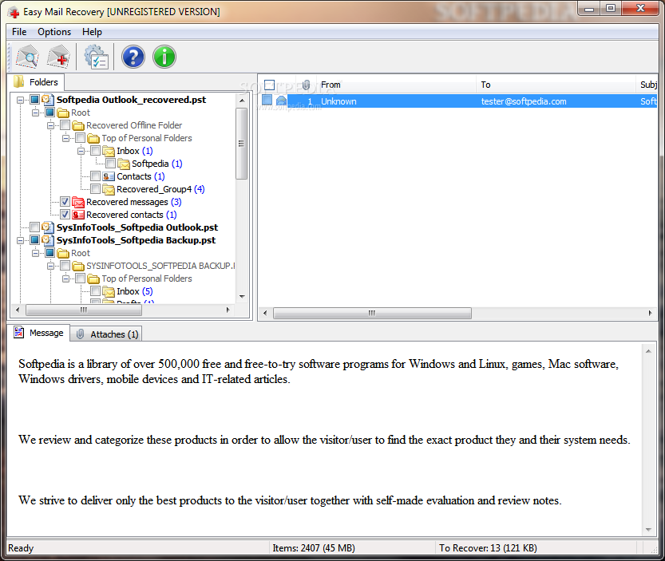Open the search mail toolbar icon
Viewport: 665px width, 561px height.
28,57
